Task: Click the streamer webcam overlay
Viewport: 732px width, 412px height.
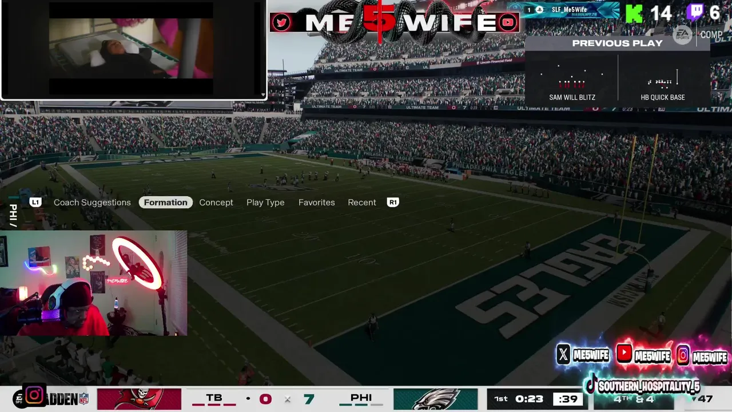Action: 93,283
